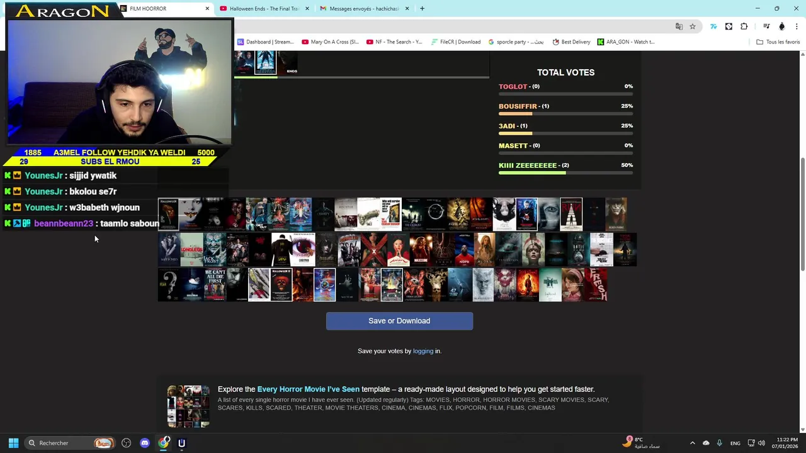Open the ARA_GON - Watch bookmark
The width and height of the screenshot is (806, 453).
pos(626,42)
